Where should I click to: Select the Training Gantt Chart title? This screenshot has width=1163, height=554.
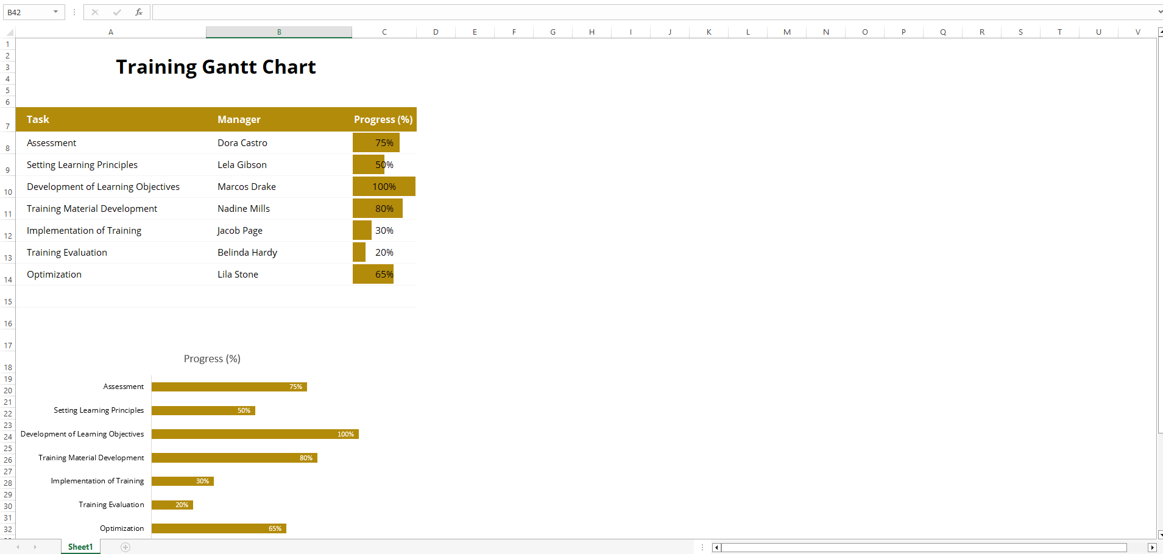pyautogui.click(x=216, y=67)
